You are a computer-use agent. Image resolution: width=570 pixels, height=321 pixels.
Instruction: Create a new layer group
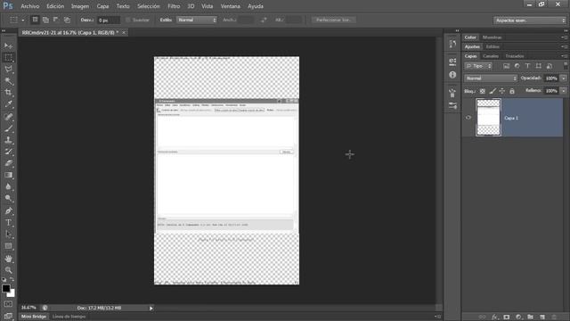(x=531, y=317)
